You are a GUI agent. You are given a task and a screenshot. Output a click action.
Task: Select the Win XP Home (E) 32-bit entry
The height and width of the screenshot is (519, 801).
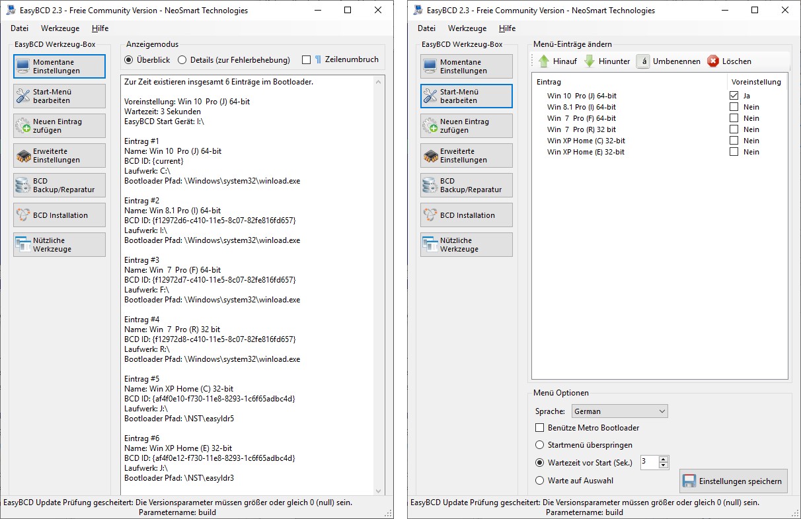[586, 152]
